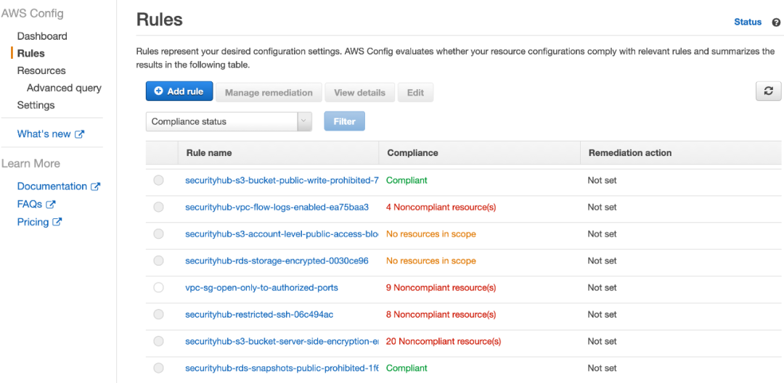Click external link icon next to Documentation
Screen dimensions: 784x383
point(96,186)
